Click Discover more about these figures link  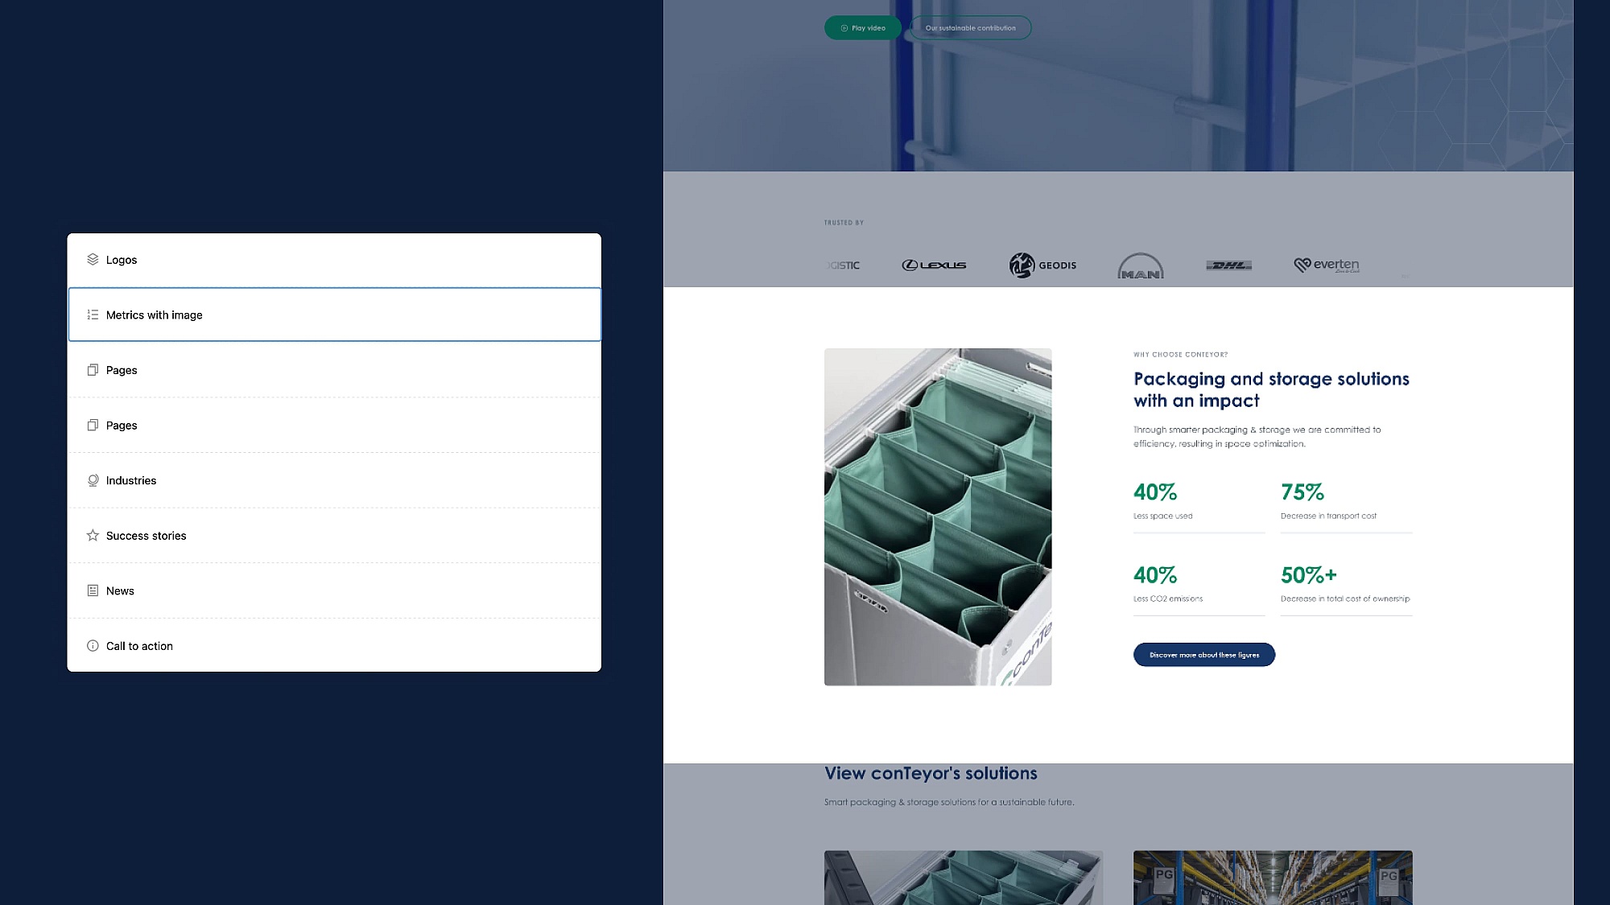pos(1204,654)
